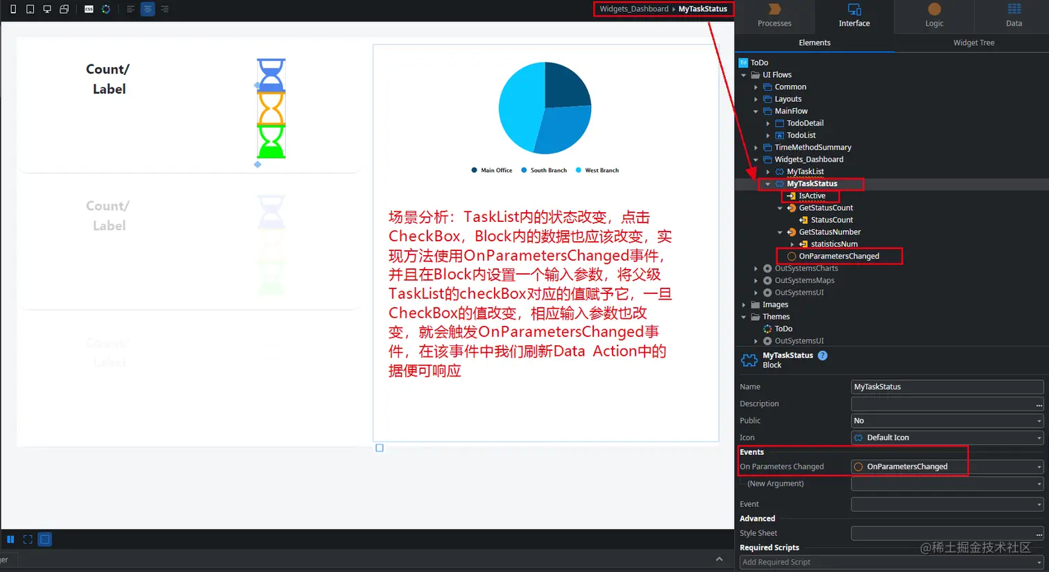Collapse the MyTaskStatus block
Screen dimensions: 1049x572
[x=768, y=184]
